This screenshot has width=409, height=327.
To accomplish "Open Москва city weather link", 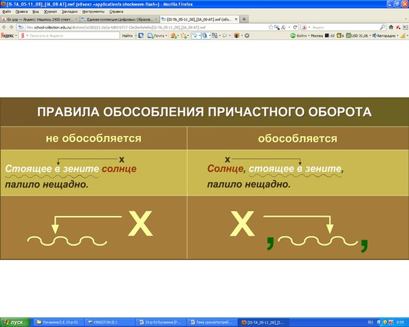I will tap(317, 36).
